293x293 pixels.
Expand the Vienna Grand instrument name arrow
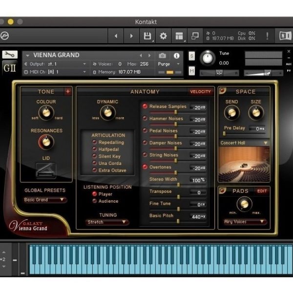click(x=28, y=56)
